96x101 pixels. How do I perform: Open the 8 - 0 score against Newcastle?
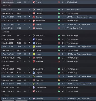coord(64,35)
